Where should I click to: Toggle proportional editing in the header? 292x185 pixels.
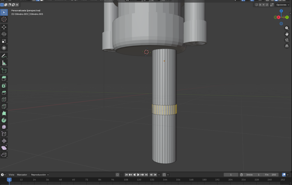tap(163, 1)
